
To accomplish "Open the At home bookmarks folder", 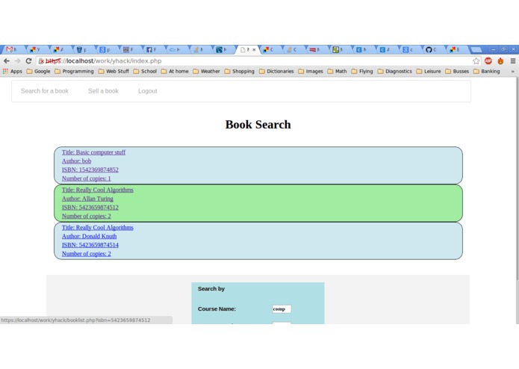I will tap(175, 71).
